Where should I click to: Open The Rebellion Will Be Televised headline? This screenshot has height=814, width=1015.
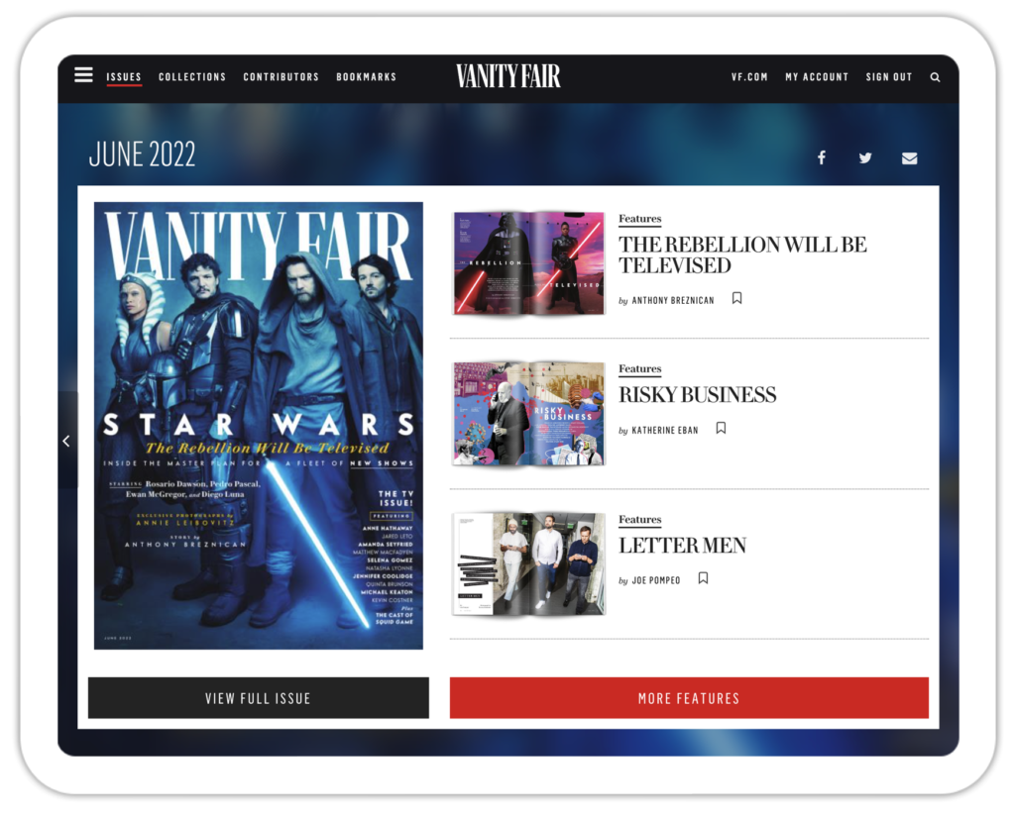(x=742, y=255)
